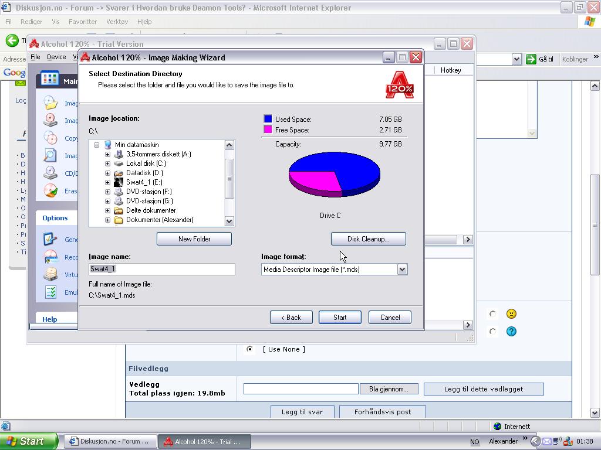601x450 pixels.
Task: Open the Image format dropdown
Action: (402, 270)
